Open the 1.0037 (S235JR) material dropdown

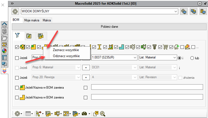point(134,58)
